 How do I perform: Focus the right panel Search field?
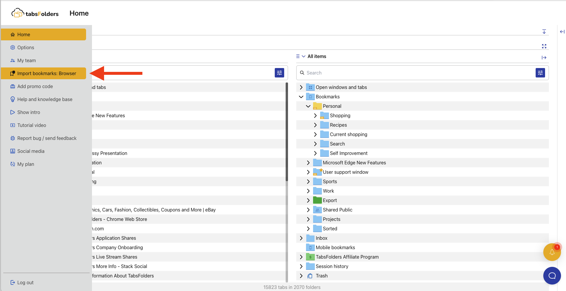point(416,73)
